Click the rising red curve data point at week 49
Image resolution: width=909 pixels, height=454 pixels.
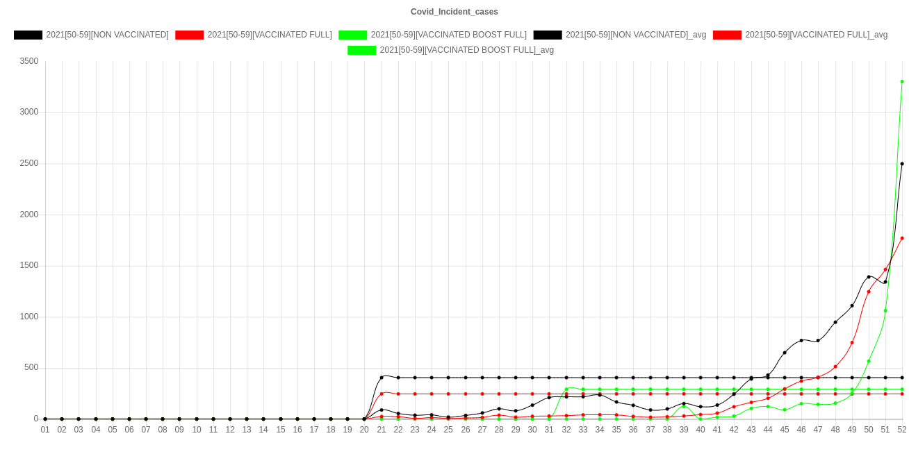click(852, 342)
